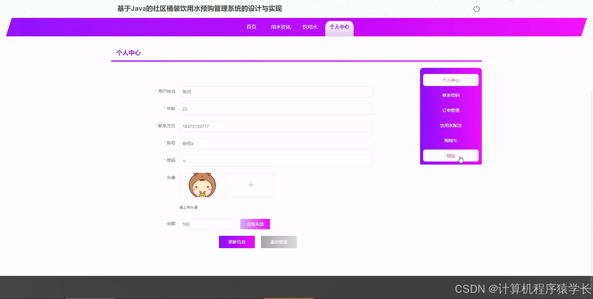
Task: Click the 余额 balance field showing 500
Action: click(208, 224)
